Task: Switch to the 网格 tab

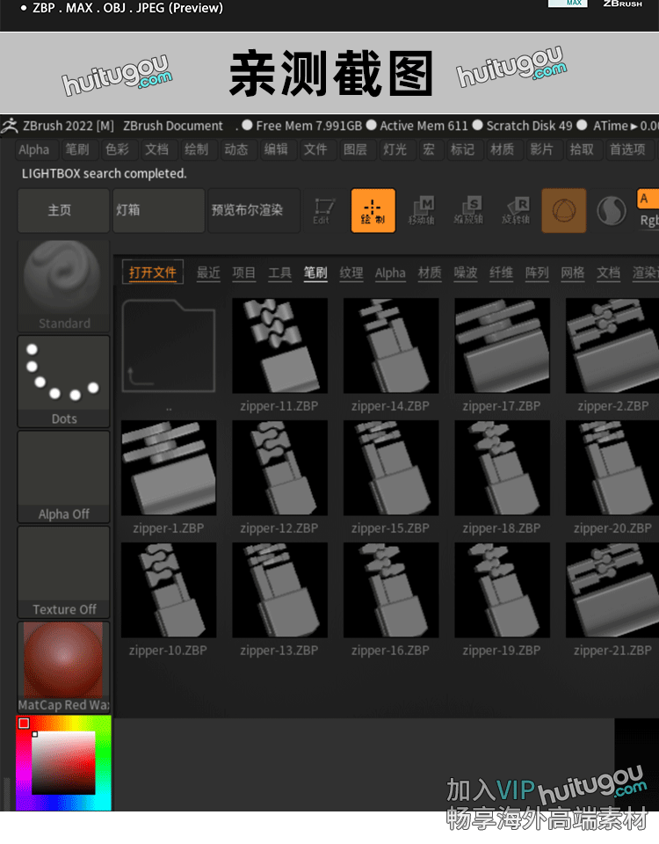Action: click(572, 273)
